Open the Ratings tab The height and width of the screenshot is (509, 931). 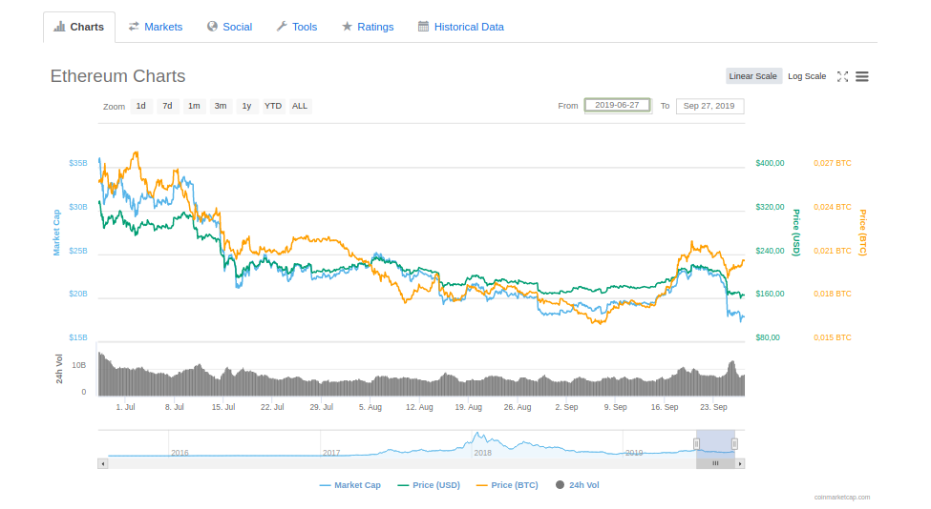(x=368, y=28)
